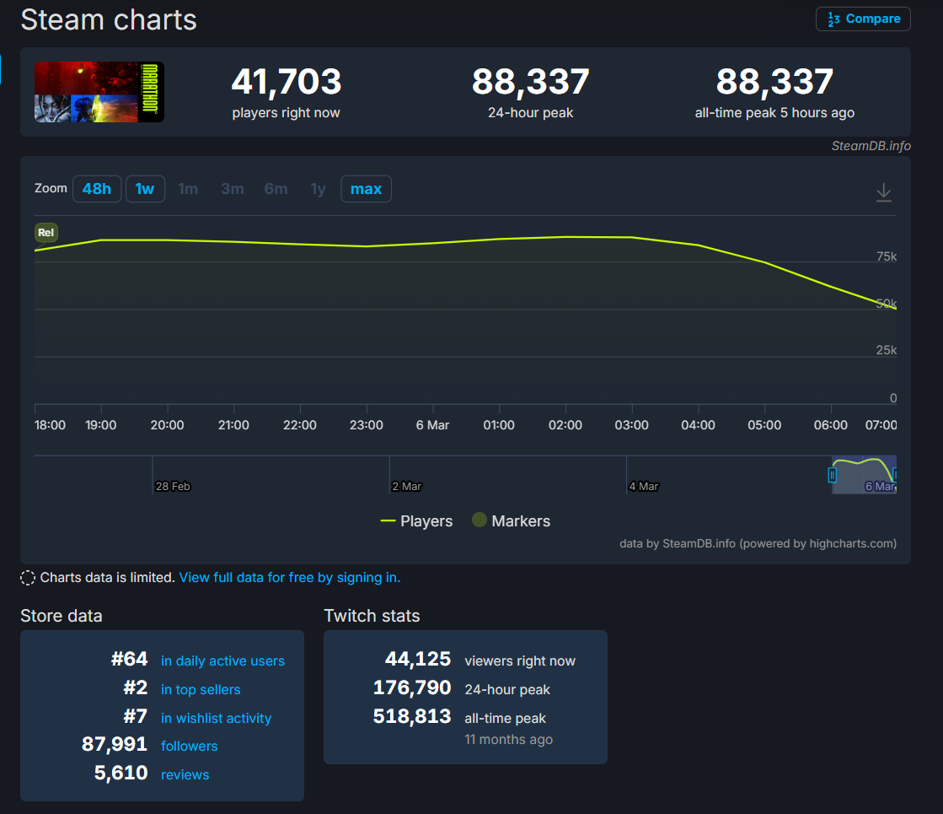Click 'all-time peak 5 hours ago' label

pyautogui.click(x=774, y=112)
